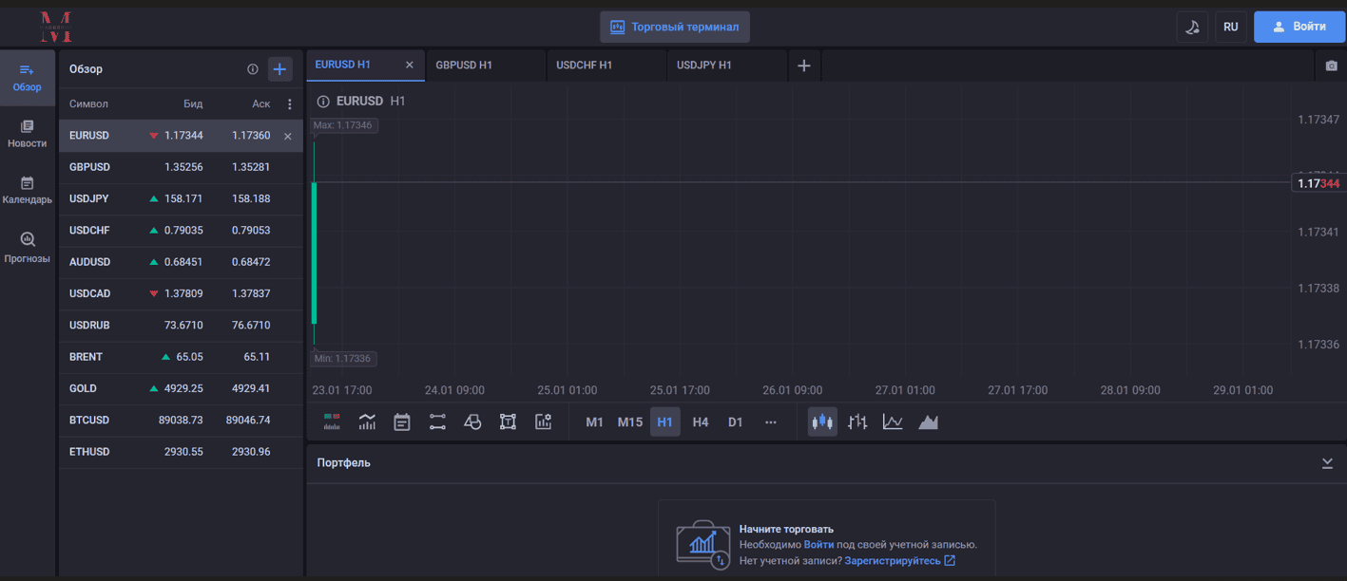
Task: Take a chart screenshot with camera icon
Action: coord(1332,66)
